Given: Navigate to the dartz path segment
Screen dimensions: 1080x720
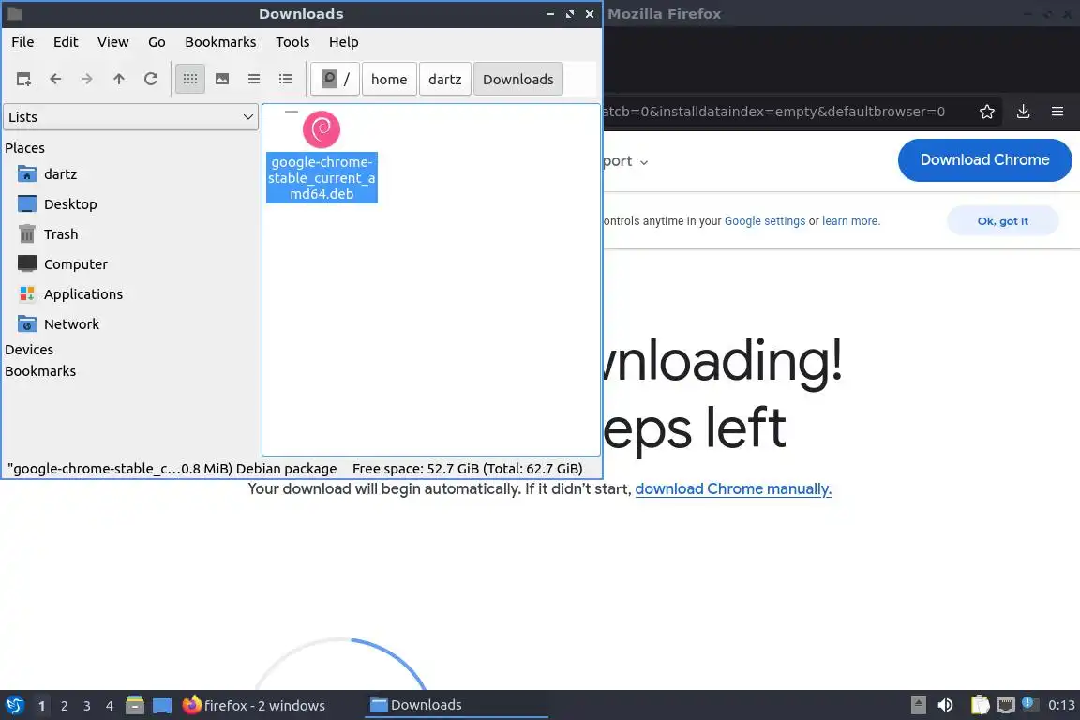Looking at the screenshot, I should pyautogui.click(x=445, y=80).
